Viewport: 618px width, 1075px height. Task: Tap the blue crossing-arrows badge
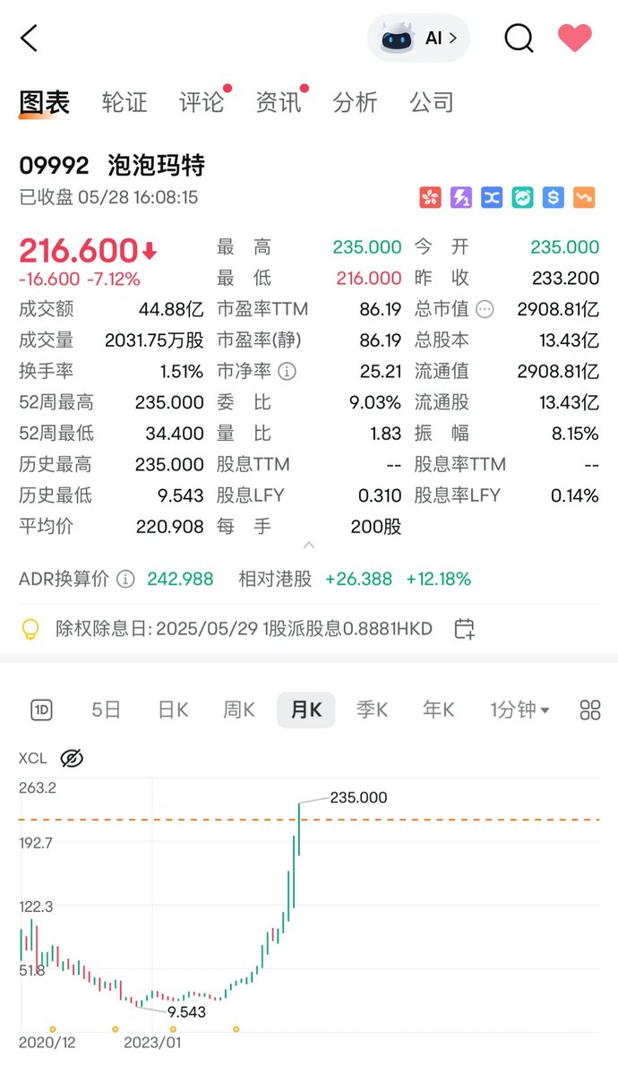(x=491, y=197)
